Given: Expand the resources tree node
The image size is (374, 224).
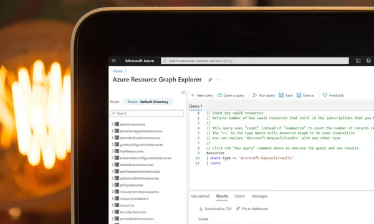Looking at the screenshot, I should pos(113,205).
